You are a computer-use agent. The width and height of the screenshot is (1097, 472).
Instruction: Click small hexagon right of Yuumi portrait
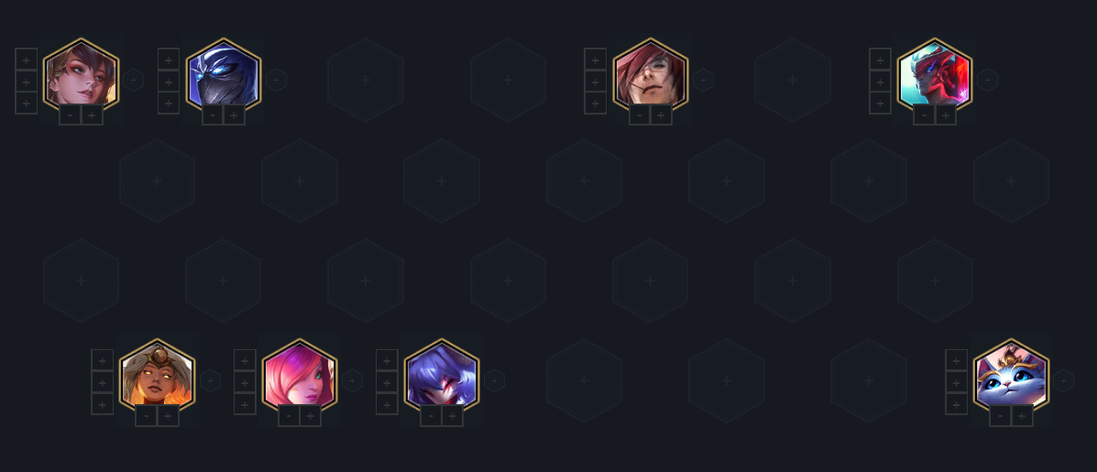tap(1063, 380)
